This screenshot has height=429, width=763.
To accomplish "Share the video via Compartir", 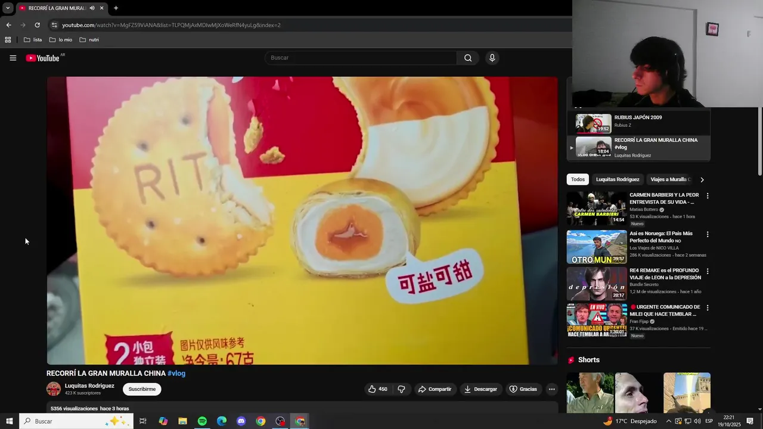I will click(435, 389).
